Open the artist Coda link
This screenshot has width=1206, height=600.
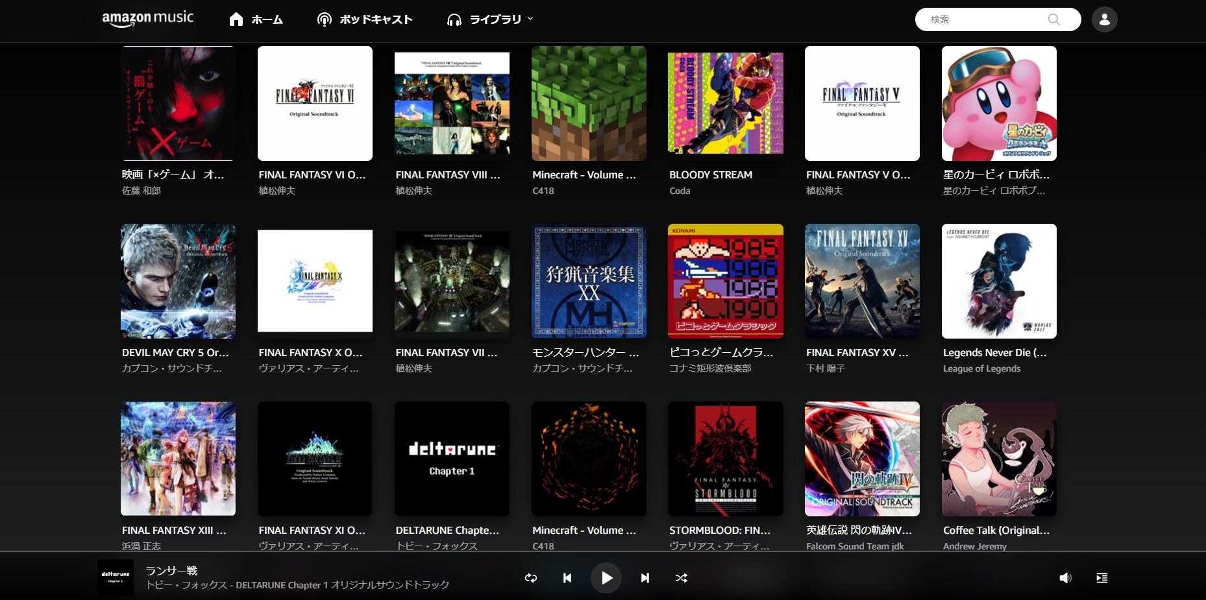click(x=680, y=191)
